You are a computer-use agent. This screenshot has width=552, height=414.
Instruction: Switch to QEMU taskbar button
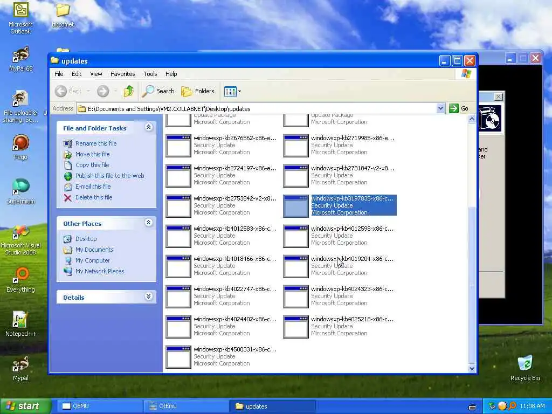(x=99, y=406)
